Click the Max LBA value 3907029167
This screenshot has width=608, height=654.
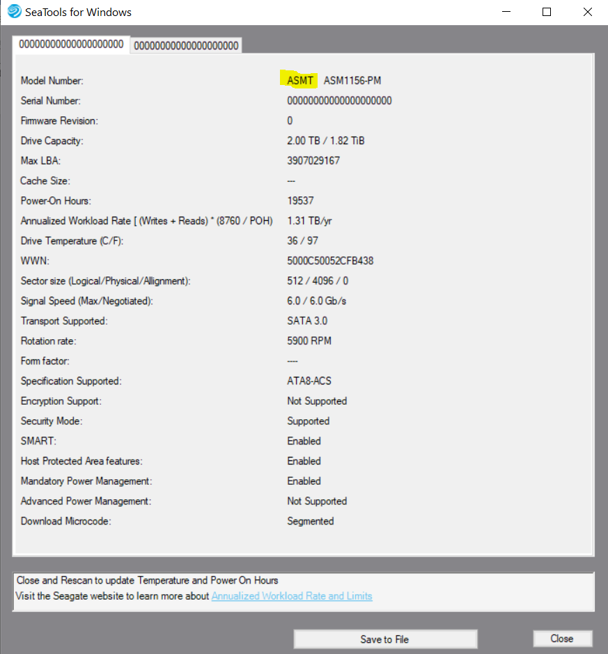pos(313,161)
